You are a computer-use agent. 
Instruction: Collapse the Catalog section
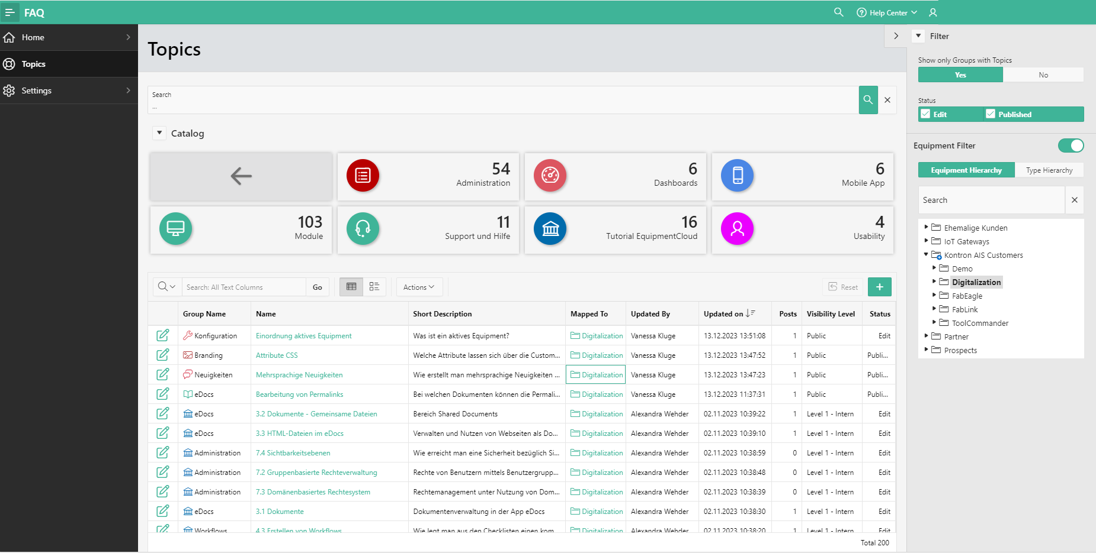pyautogui.click(x=159, y=133)
